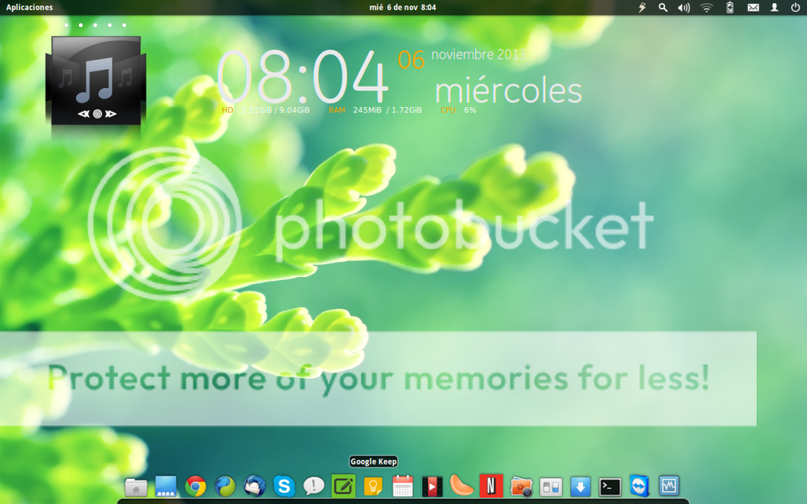Open the power session menu
This screenshot has height=504, width=807.
795,7
